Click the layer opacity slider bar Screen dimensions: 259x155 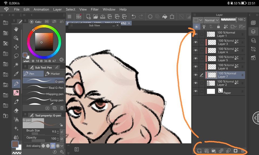tap(229, 20)
